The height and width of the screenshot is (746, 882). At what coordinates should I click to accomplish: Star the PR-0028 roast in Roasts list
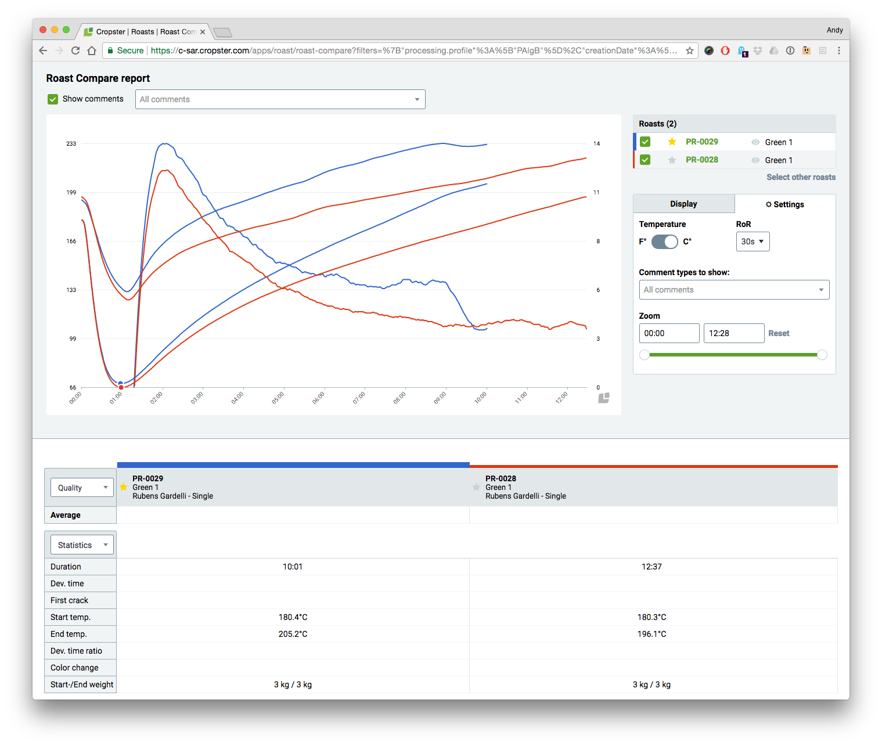click(672, 160)
